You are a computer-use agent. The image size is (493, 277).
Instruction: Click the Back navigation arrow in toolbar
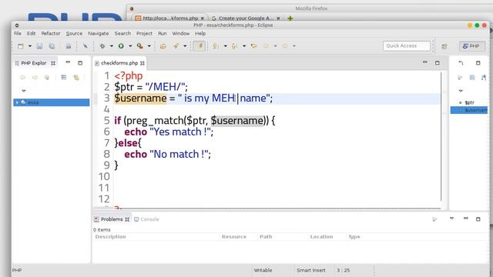click(267, 46)
